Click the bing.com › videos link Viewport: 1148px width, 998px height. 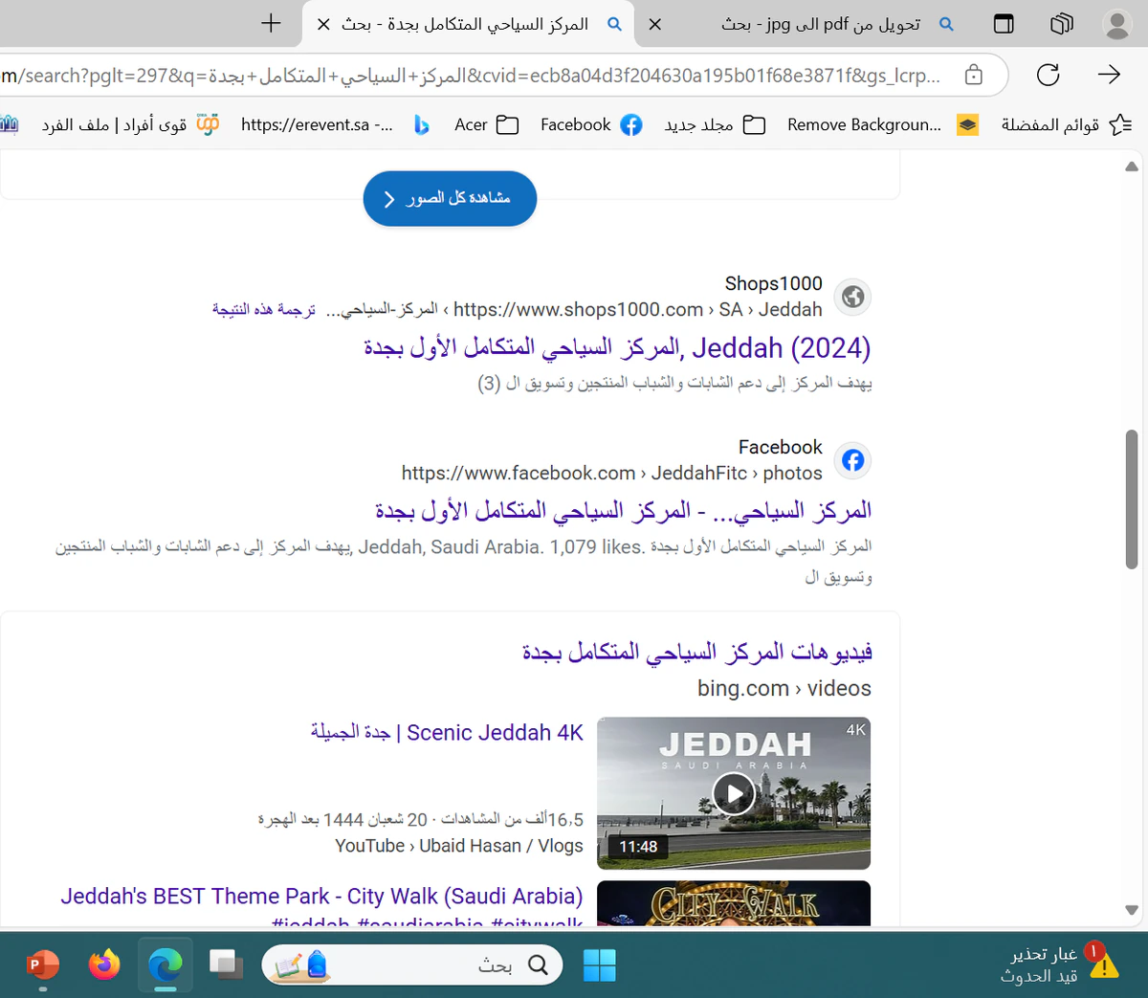click(x=784, y=688)
